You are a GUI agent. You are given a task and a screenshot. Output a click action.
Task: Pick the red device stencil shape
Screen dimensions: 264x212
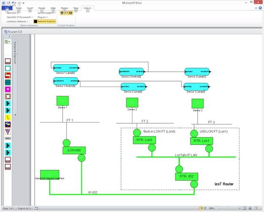8,75
